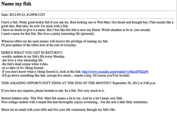Click the "she lives a very interesting life" bullet
This screenshot has width=177, height=114.
point(22,60)
